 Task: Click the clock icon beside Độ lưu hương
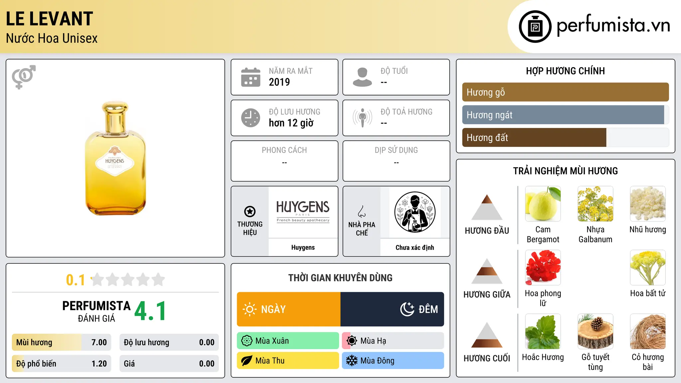click(251, 118)
